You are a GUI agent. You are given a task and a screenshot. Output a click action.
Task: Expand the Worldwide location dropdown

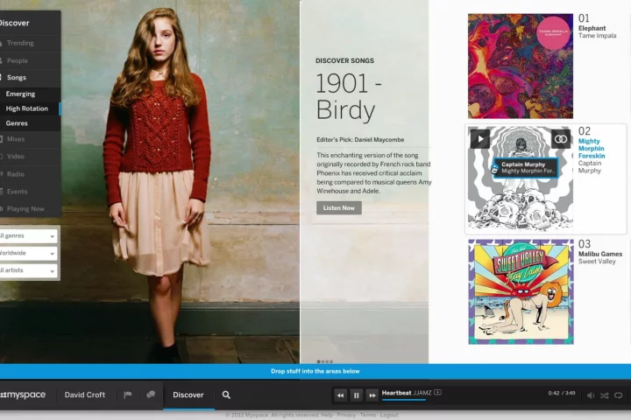28,253
